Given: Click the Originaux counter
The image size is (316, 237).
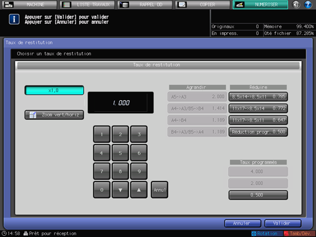Looking at the screenshot, I should click(235, 26).
